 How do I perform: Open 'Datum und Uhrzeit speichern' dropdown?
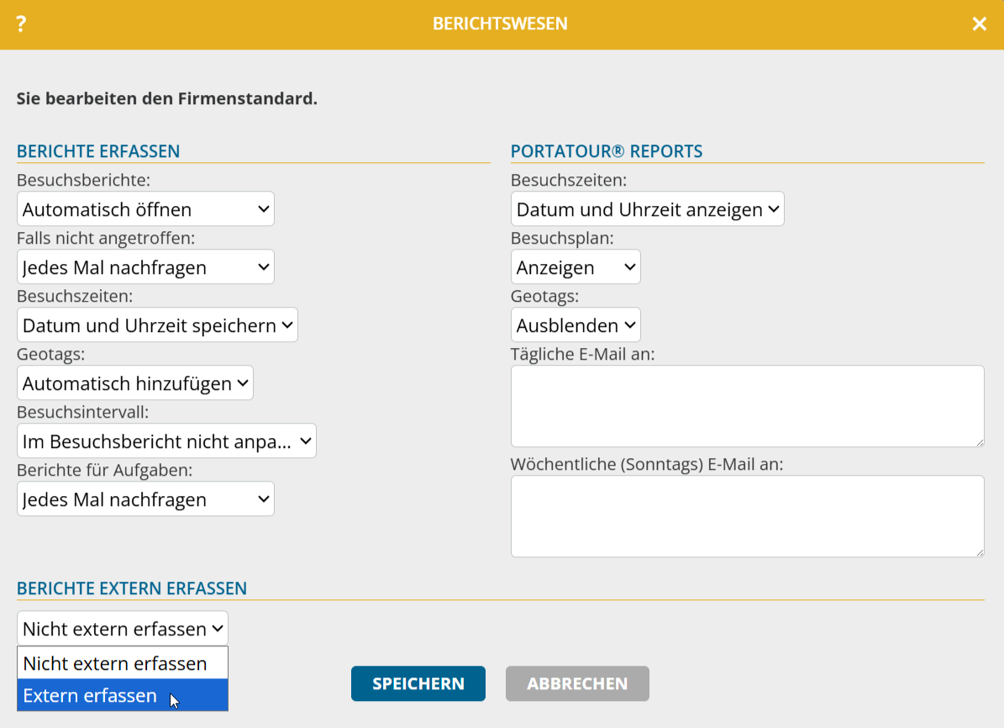[x=157, y=325]
